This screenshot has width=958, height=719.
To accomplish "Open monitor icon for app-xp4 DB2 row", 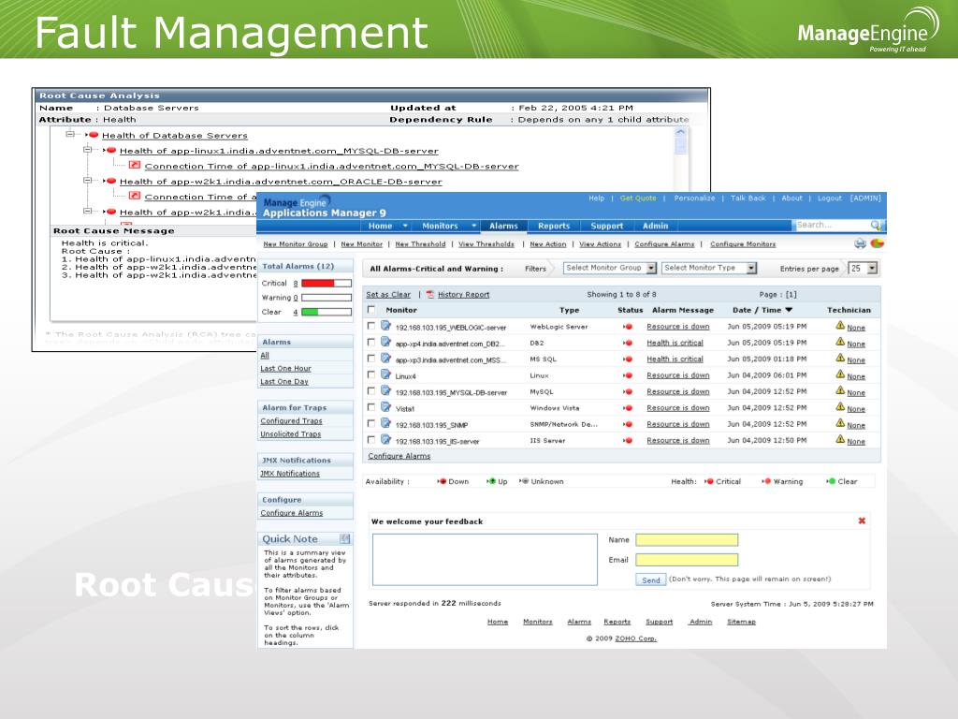I will point(386,343).
